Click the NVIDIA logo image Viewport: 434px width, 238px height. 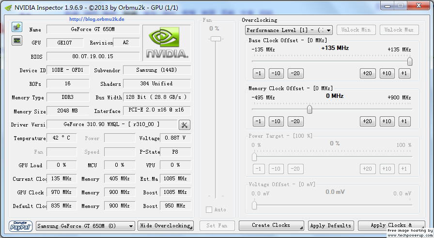pos(167,43)
